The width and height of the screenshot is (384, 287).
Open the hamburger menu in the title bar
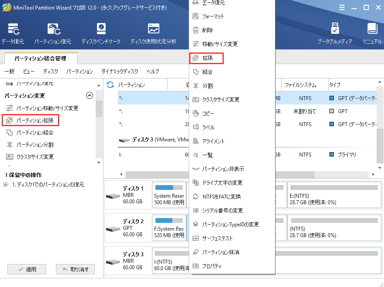pos(342,7)
